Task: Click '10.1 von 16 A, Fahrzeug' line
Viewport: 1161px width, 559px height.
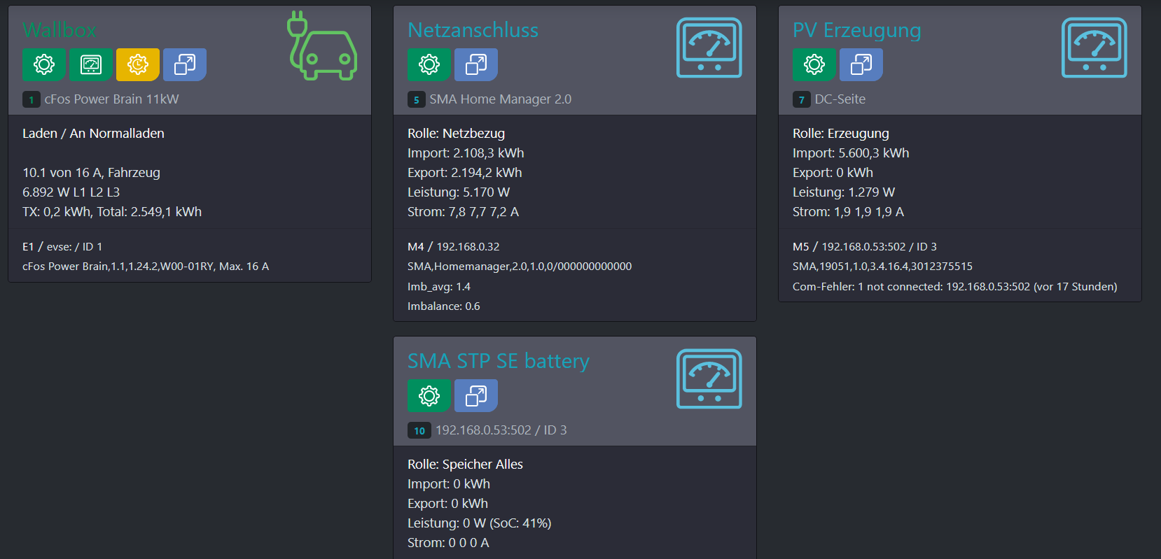Action: click(x=91, y=173)
